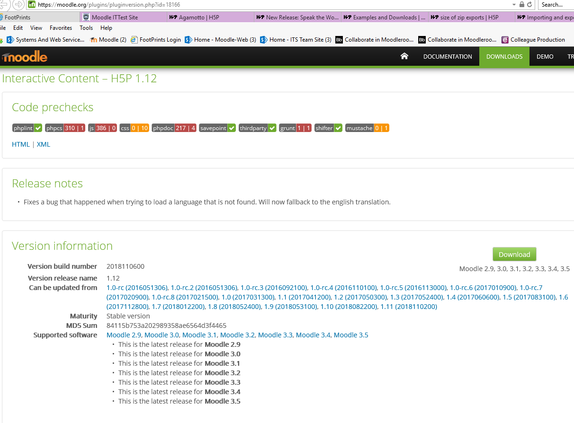Viewport: 574px width, 423px height.
Task: Open version 1.8 (2018052400) link
Action: coord(235,307)
